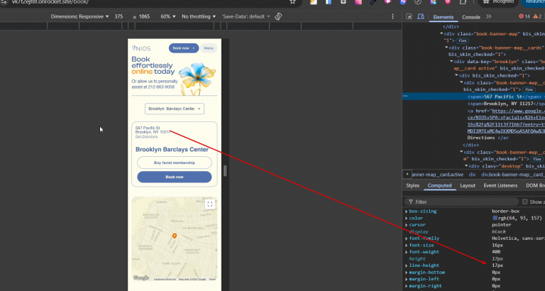Expand the cursor computed property

coord(407,225)
